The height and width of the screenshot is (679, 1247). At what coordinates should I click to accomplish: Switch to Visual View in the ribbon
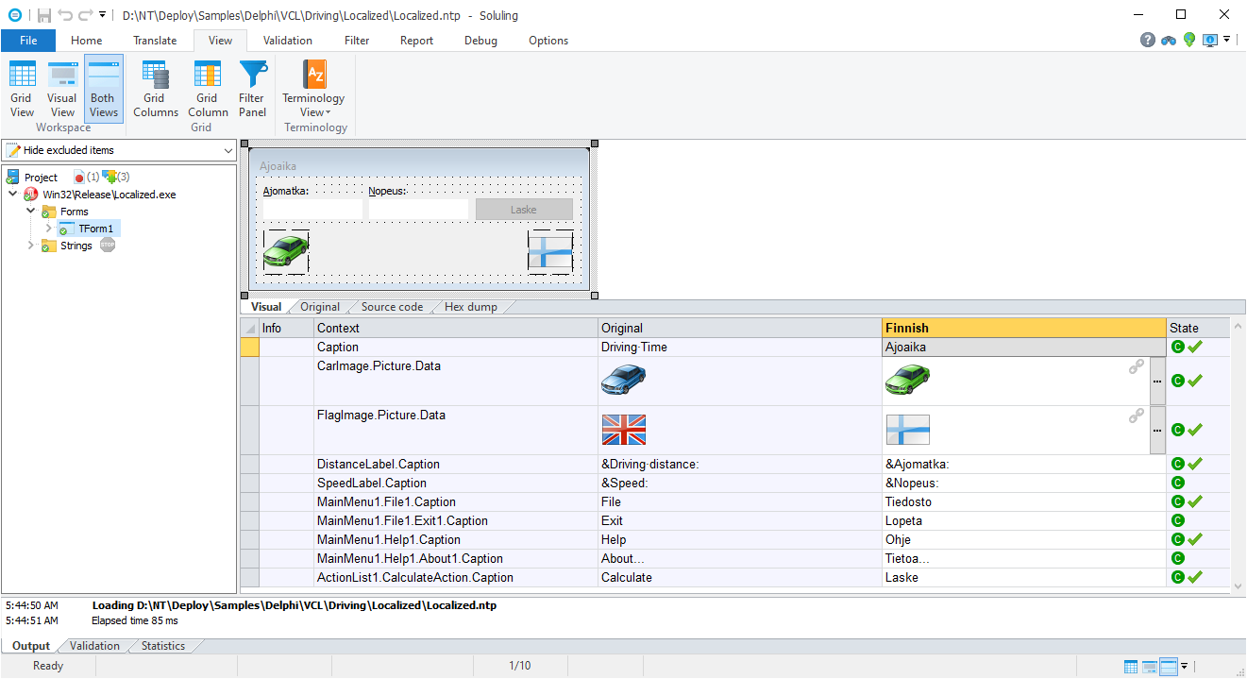click(62, 89)
